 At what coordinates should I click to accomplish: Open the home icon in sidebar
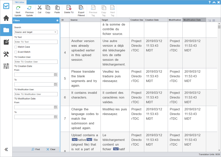pyautogui.click(x=6, y=18)
